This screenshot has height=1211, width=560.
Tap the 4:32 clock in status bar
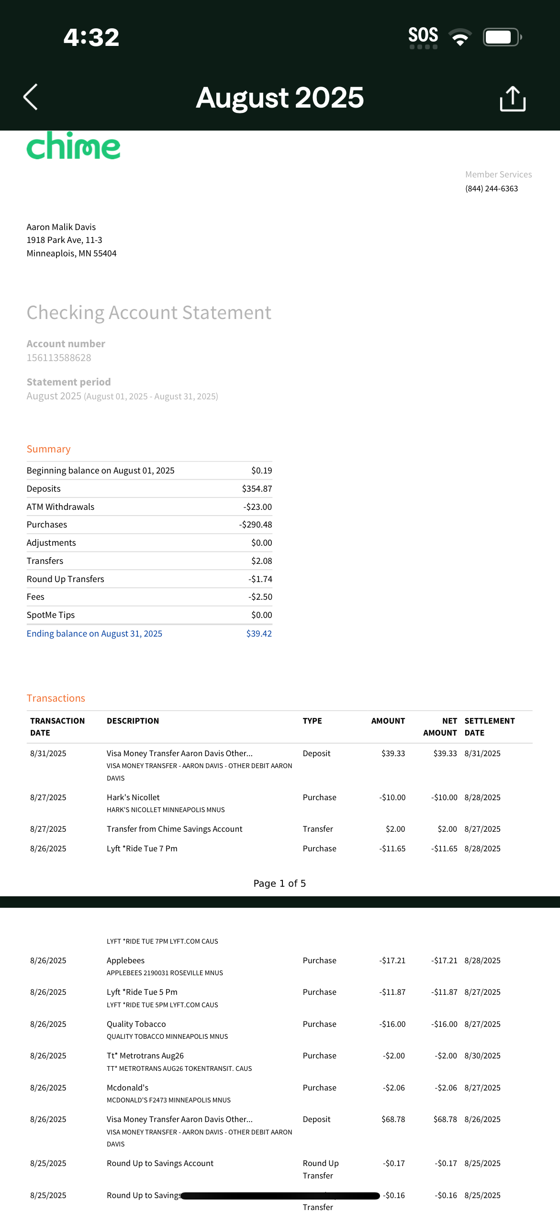click(91, 37)
